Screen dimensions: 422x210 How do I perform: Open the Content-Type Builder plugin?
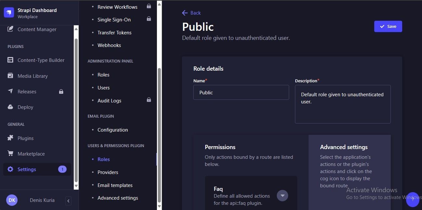41,60
